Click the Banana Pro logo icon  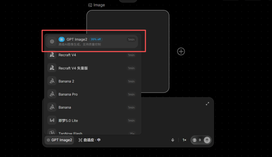pyautogui.click(x=52, y=94)
